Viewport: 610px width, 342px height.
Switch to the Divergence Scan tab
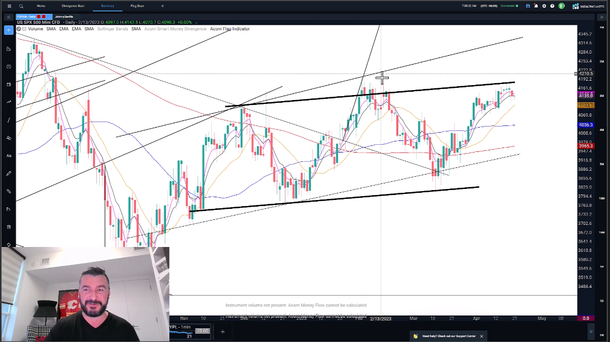click(73, 6)
